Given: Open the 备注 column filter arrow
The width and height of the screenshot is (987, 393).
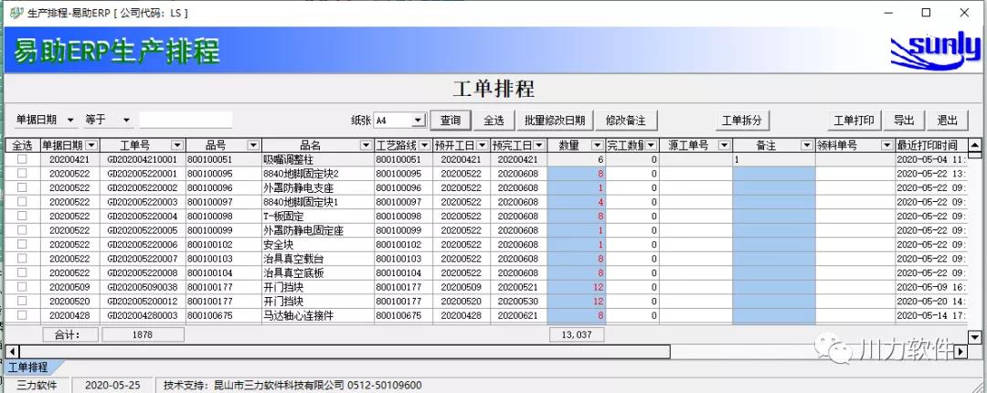Looking at the screenshot, I should tap(806, 145).
